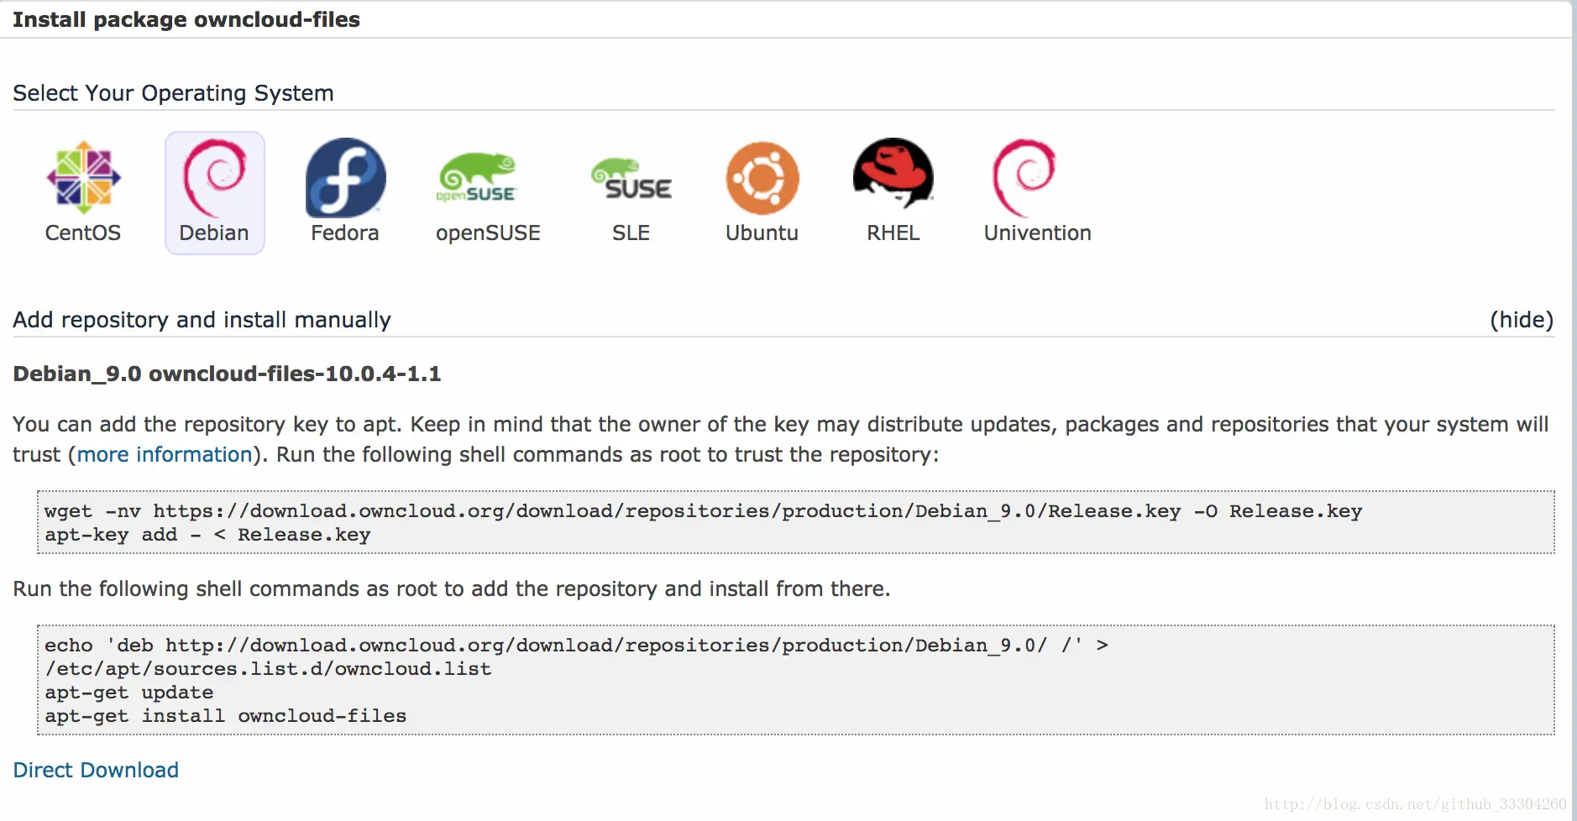Click the wget Release.key command line
Viewport: 1577px width, 821px height.
703,511
